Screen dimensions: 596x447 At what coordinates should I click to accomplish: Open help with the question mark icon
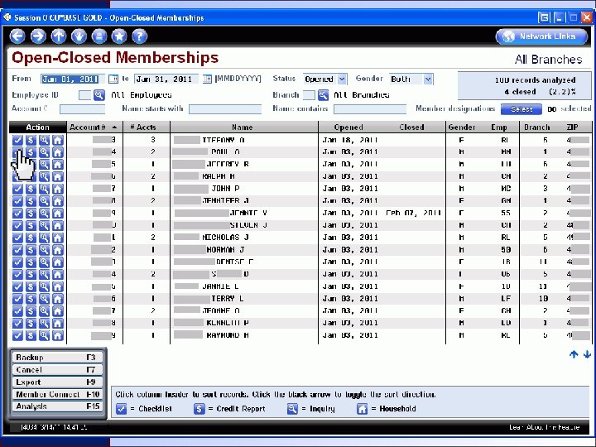coord(140,36)
